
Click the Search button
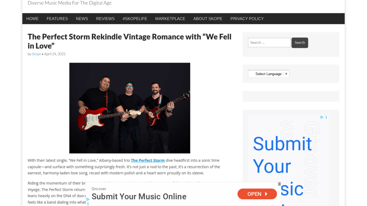300,43
